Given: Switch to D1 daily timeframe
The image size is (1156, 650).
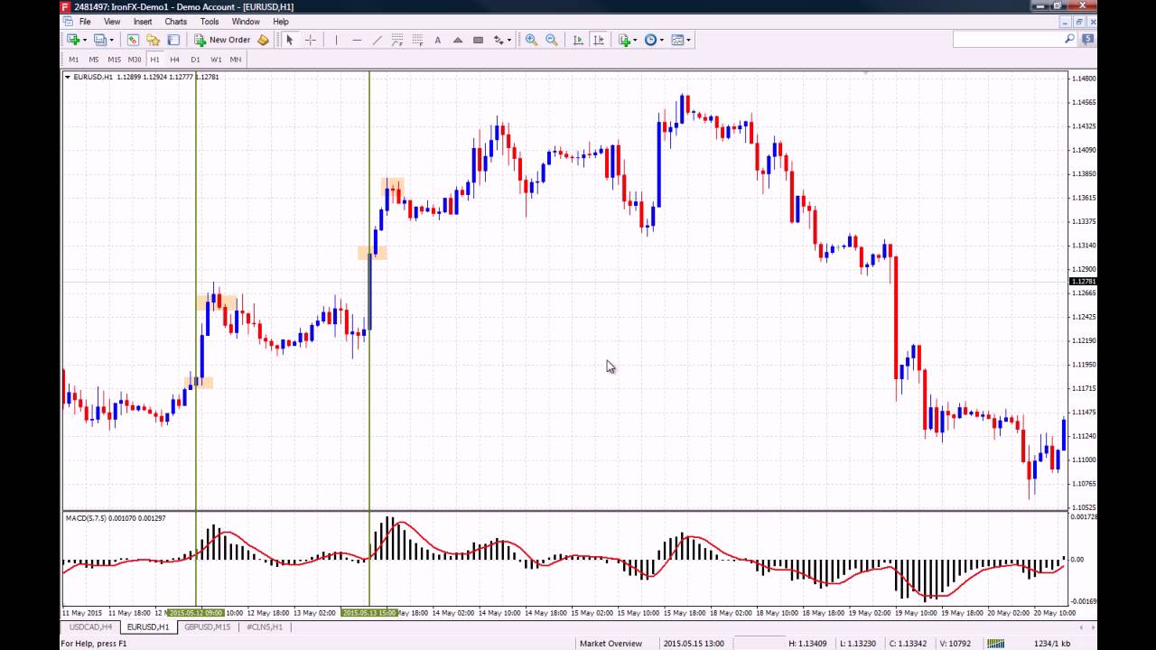Looking at the screenshot, I should [195, 60].
